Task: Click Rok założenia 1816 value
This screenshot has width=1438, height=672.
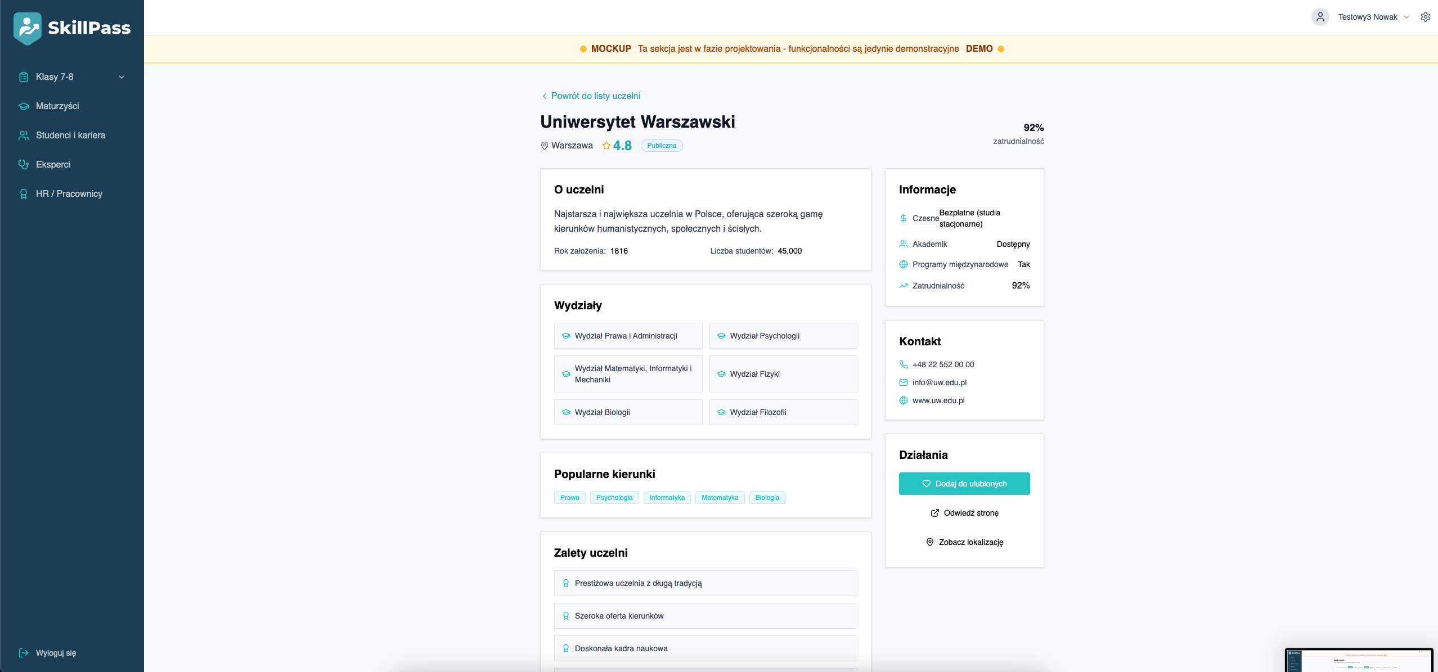Action: click(619, 251)
